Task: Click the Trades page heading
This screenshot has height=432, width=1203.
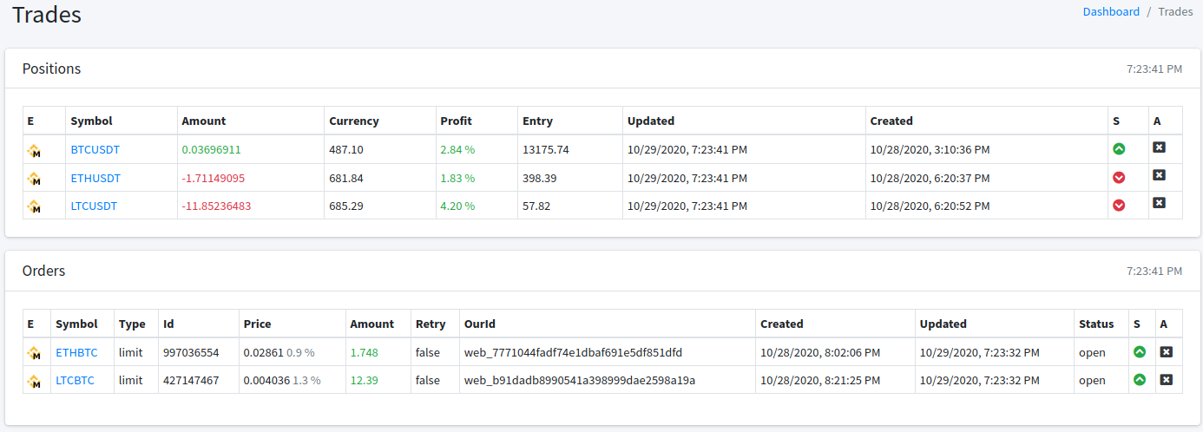Action: [x=47, y=15]
